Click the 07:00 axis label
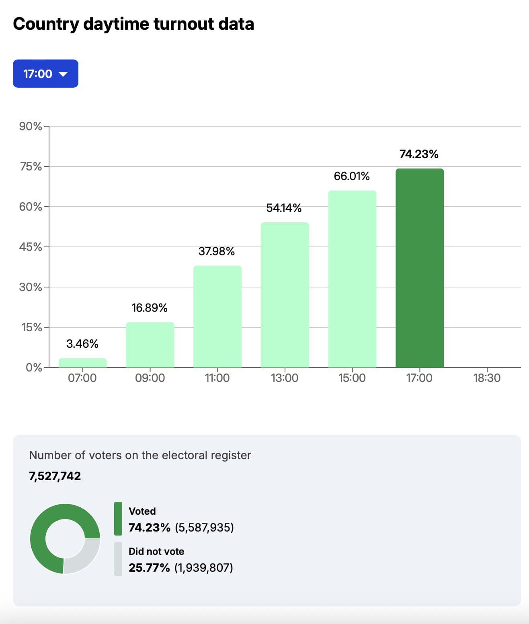 [x=82, y=378]
